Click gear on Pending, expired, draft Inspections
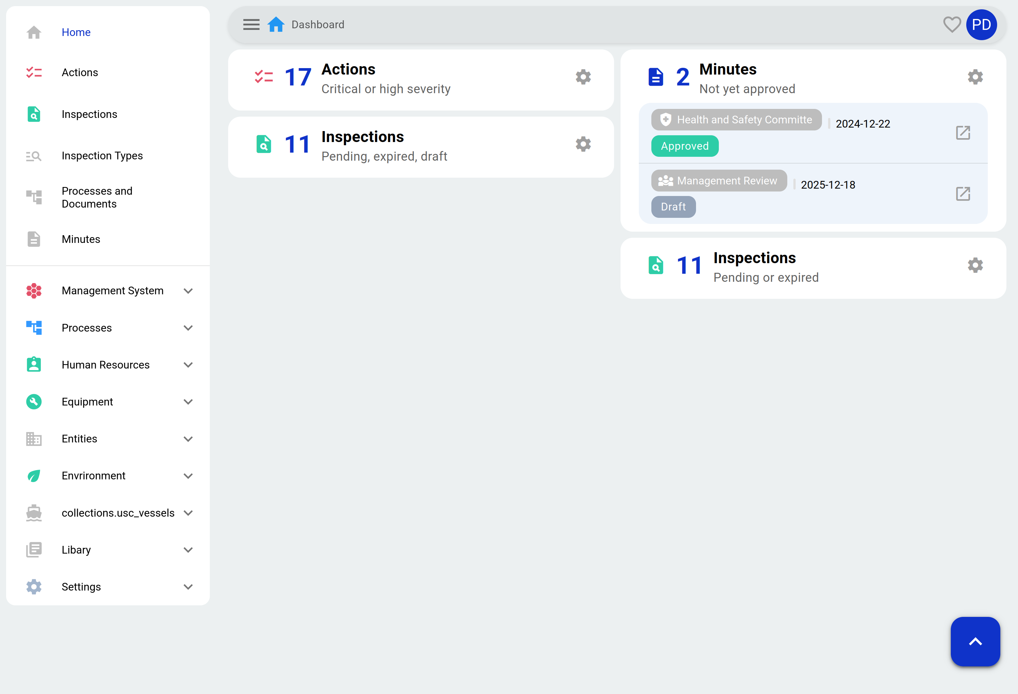 pos(583,144)
